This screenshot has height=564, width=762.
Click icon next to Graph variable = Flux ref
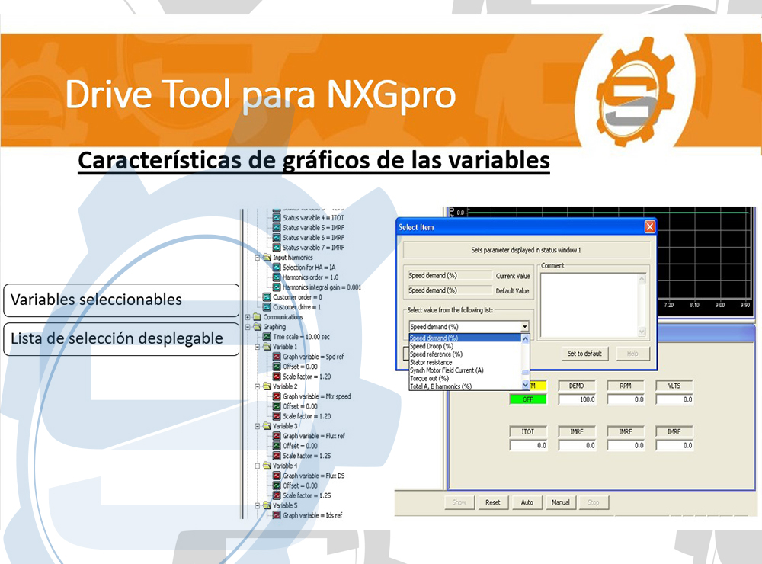point(277,436)
